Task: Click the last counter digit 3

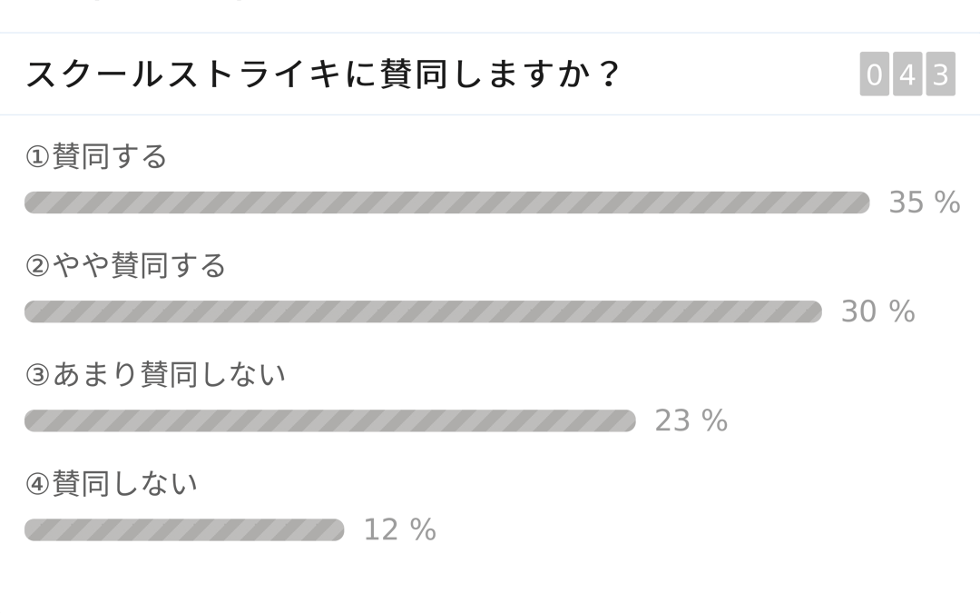Action: pyautogui.click(x=941, y=74)
